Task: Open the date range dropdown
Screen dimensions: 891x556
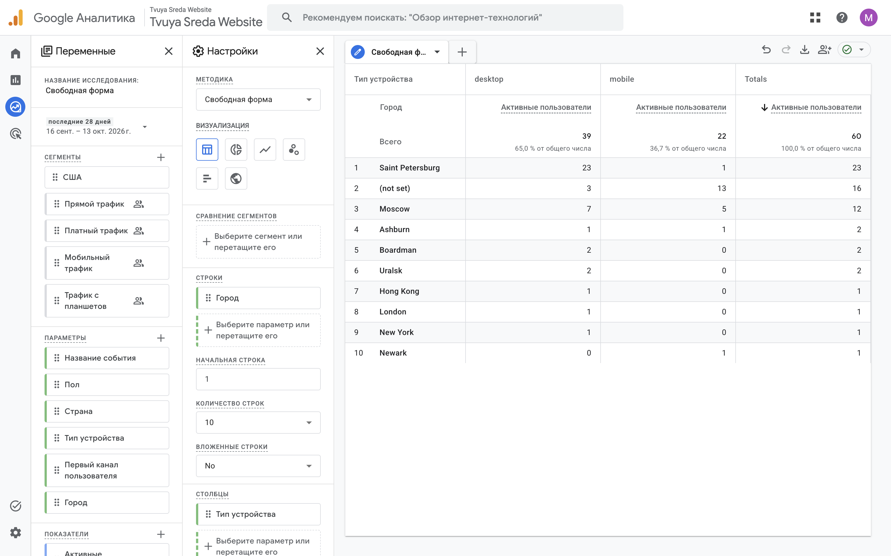Action: (x=145, y=127)
